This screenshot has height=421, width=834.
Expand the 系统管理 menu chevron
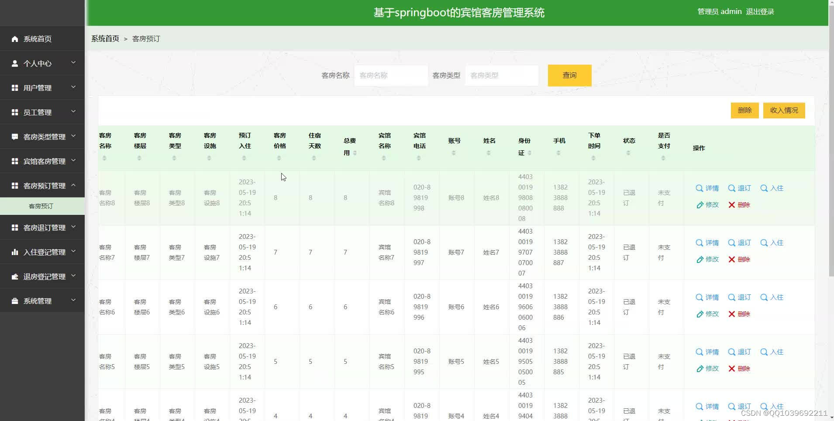[73, 300]
